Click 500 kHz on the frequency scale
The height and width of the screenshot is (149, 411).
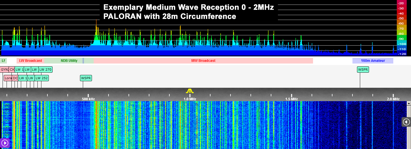[88, 99]
